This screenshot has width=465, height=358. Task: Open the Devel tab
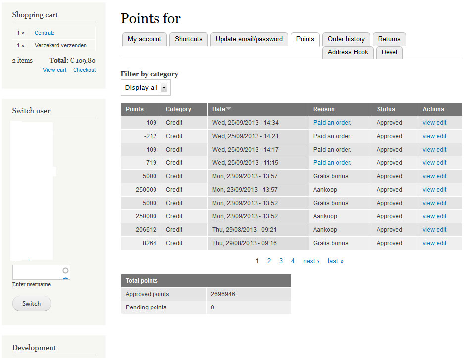(389, 52)
